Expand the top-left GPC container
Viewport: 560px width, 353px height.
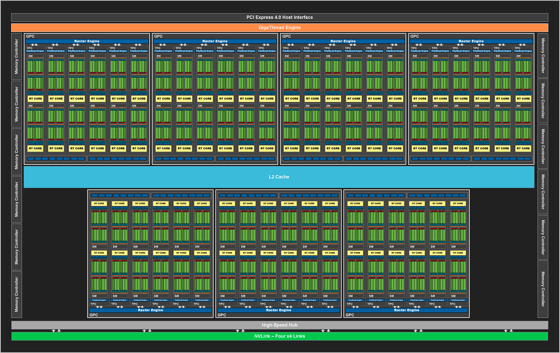tap(30, 36)
